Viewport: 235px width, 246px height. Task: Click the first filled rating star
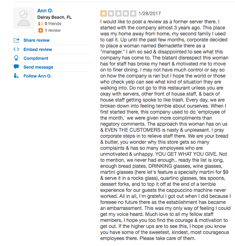tap(104, 13)
